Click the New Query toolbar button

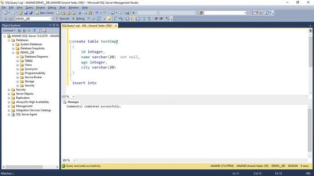click(45, 13)
